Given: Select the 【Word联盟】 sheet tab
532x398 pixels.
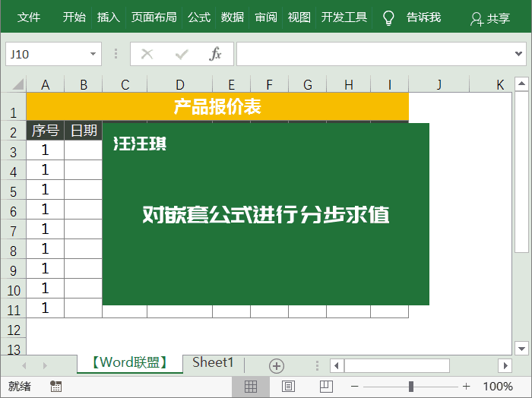Looking at the screenshot, I should tap(130, 363).
